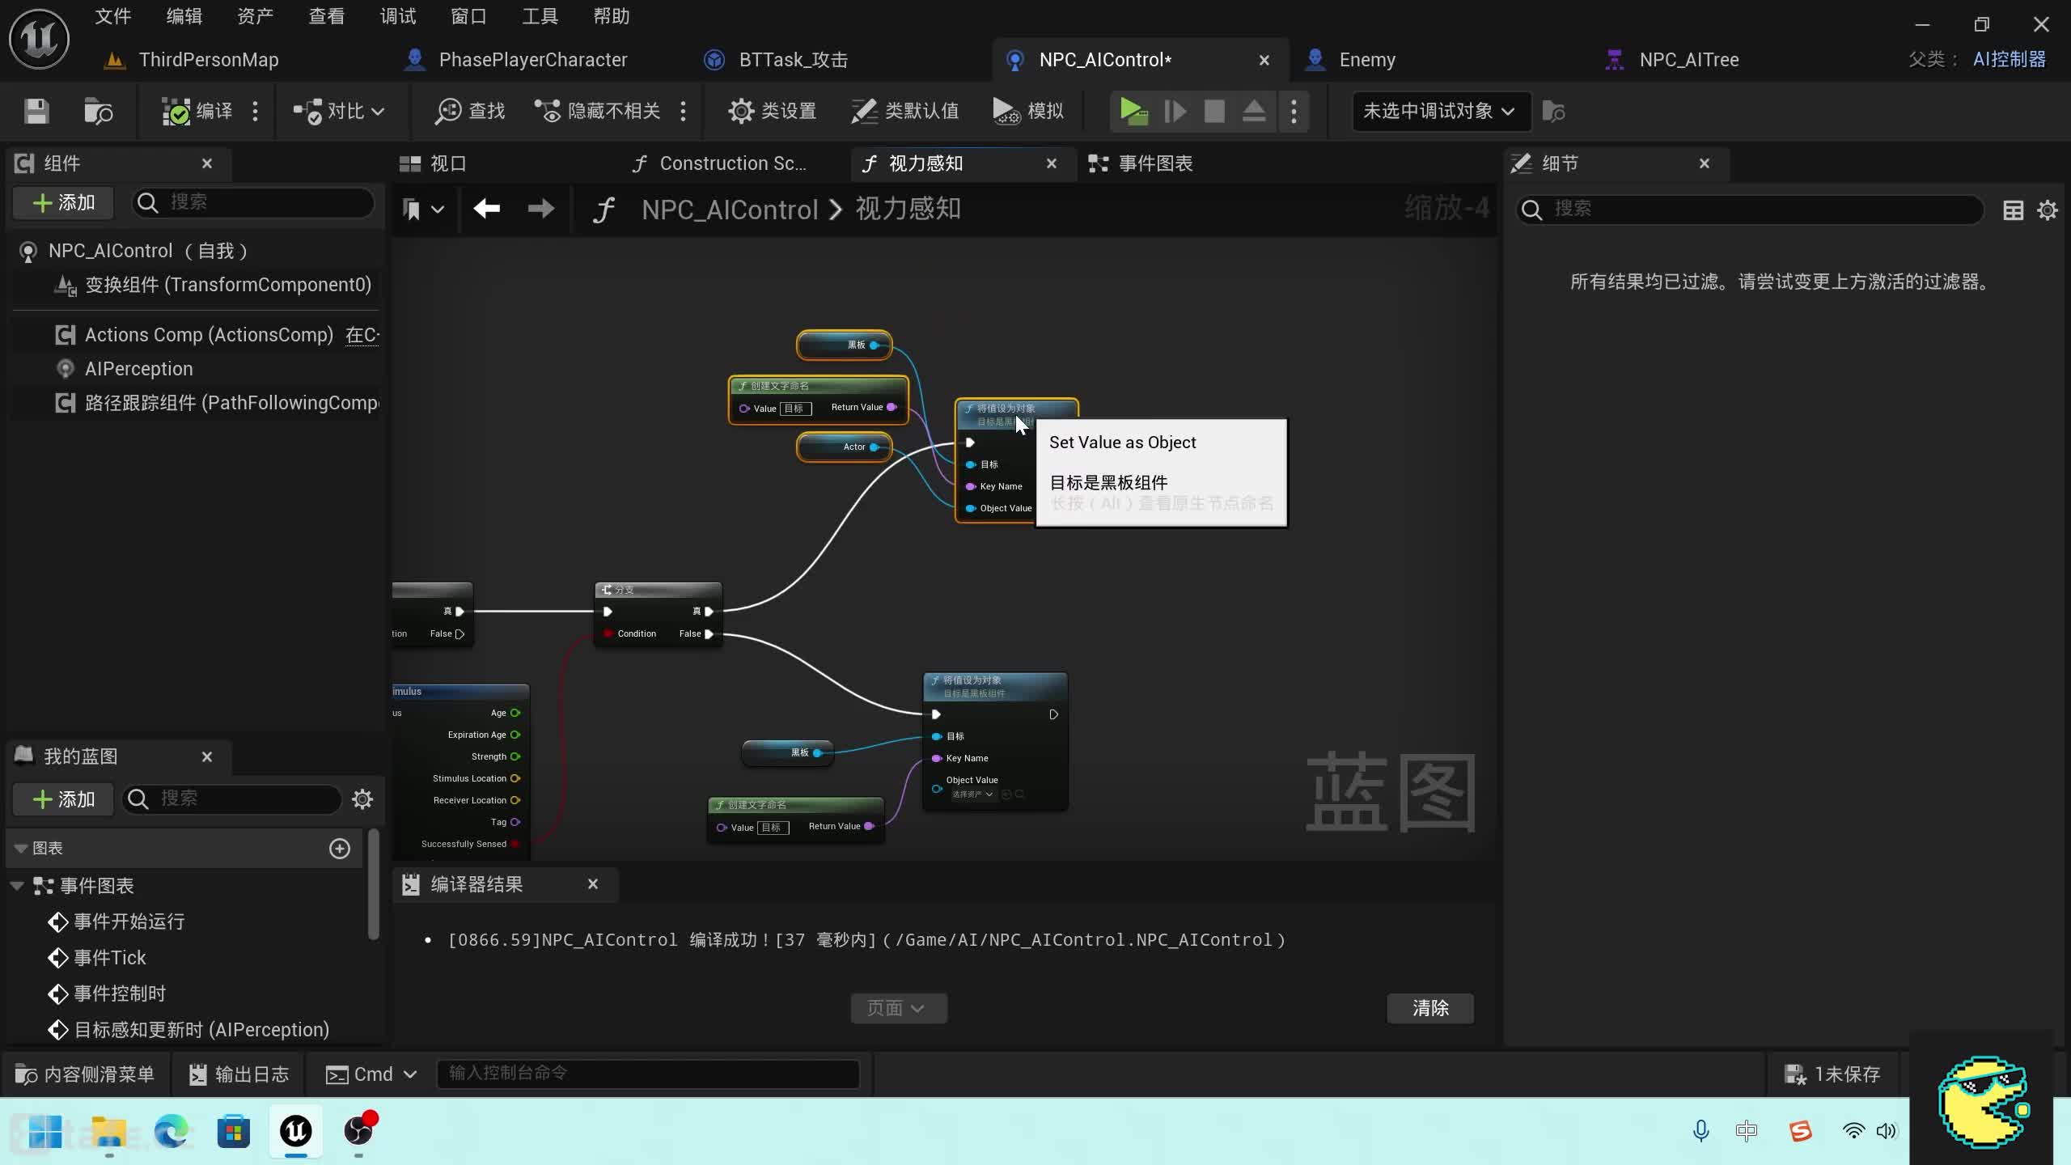Search in the components panel
This screenshot has height=1165, width=2071.
pos(254,202)
